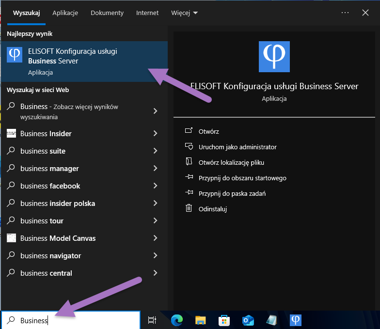
Task: Click the search box containing 'Business'
Action: coord(73,320)
